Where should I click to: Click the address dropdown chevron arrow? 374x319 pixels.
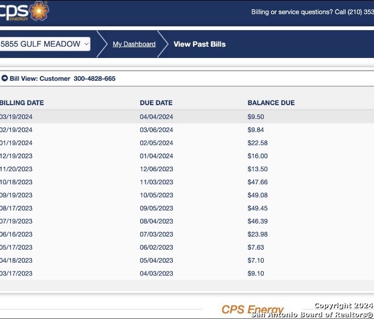[x=86, y=44]
